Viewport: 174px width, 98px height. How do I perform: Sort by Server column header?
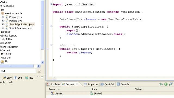point(67,89)
